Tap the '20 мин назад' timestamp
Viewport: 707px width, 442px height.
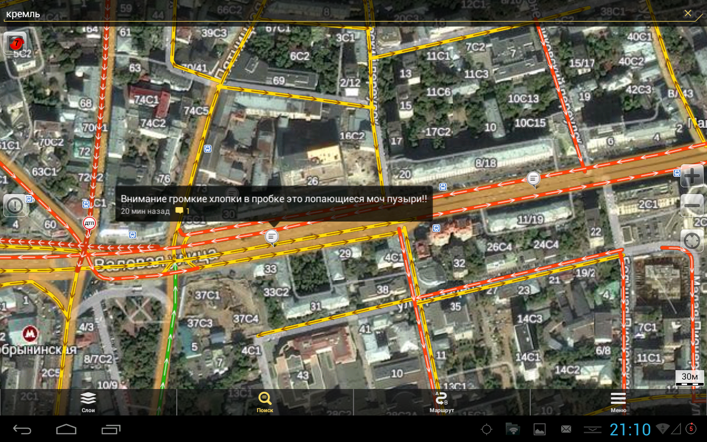pos(145,211)
